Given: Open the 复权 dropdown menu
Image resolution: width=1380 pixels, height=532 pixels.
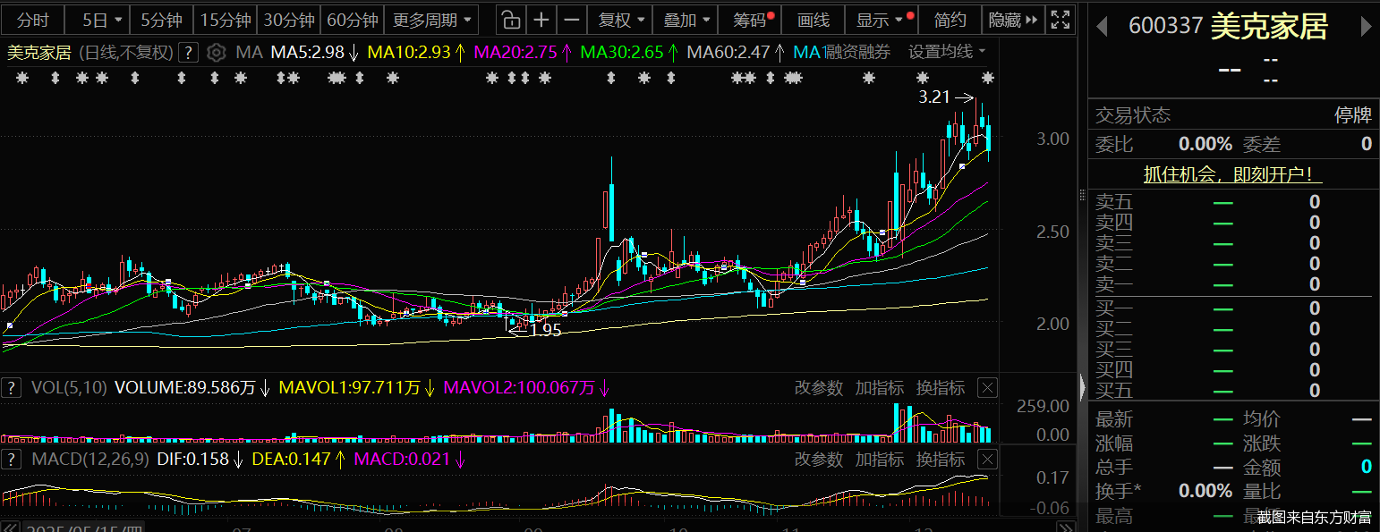Looking at the screenshot, I should click(620, 20).
